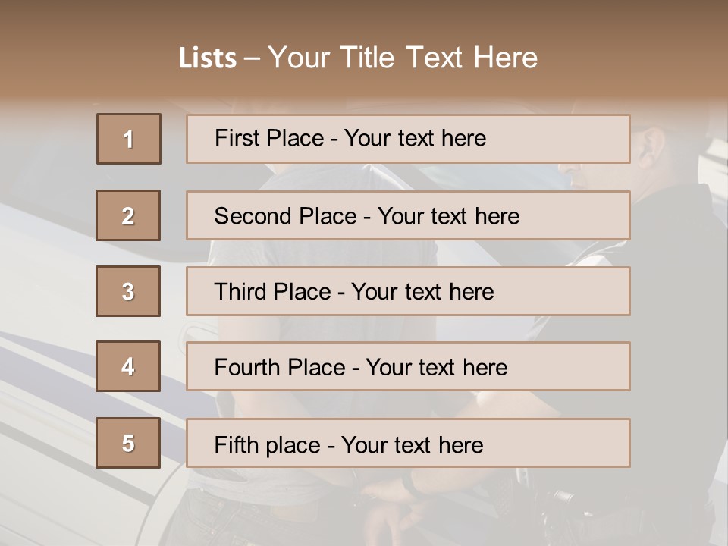728x546 pixels.
Task: Click 'Your text here' in Fourth Place bar
Action: pyautogui.click(x=437, y=368)
